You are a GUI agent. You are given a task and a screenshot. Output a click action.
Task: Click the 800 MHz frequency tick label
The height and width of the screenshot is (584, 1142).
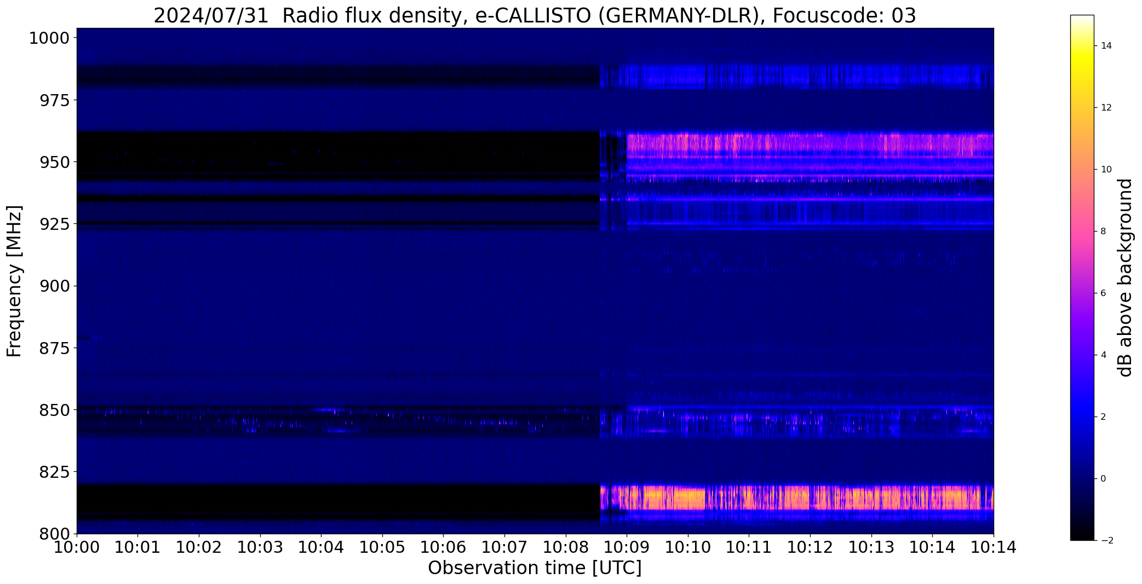(54, 533)
